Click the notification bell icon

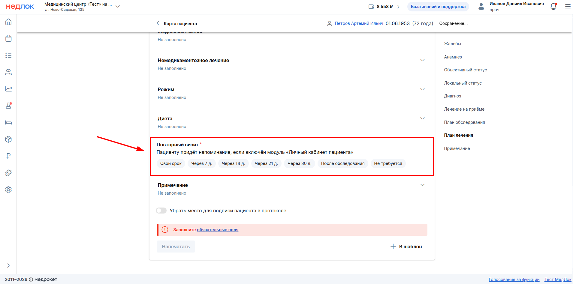tap(553, 7)
